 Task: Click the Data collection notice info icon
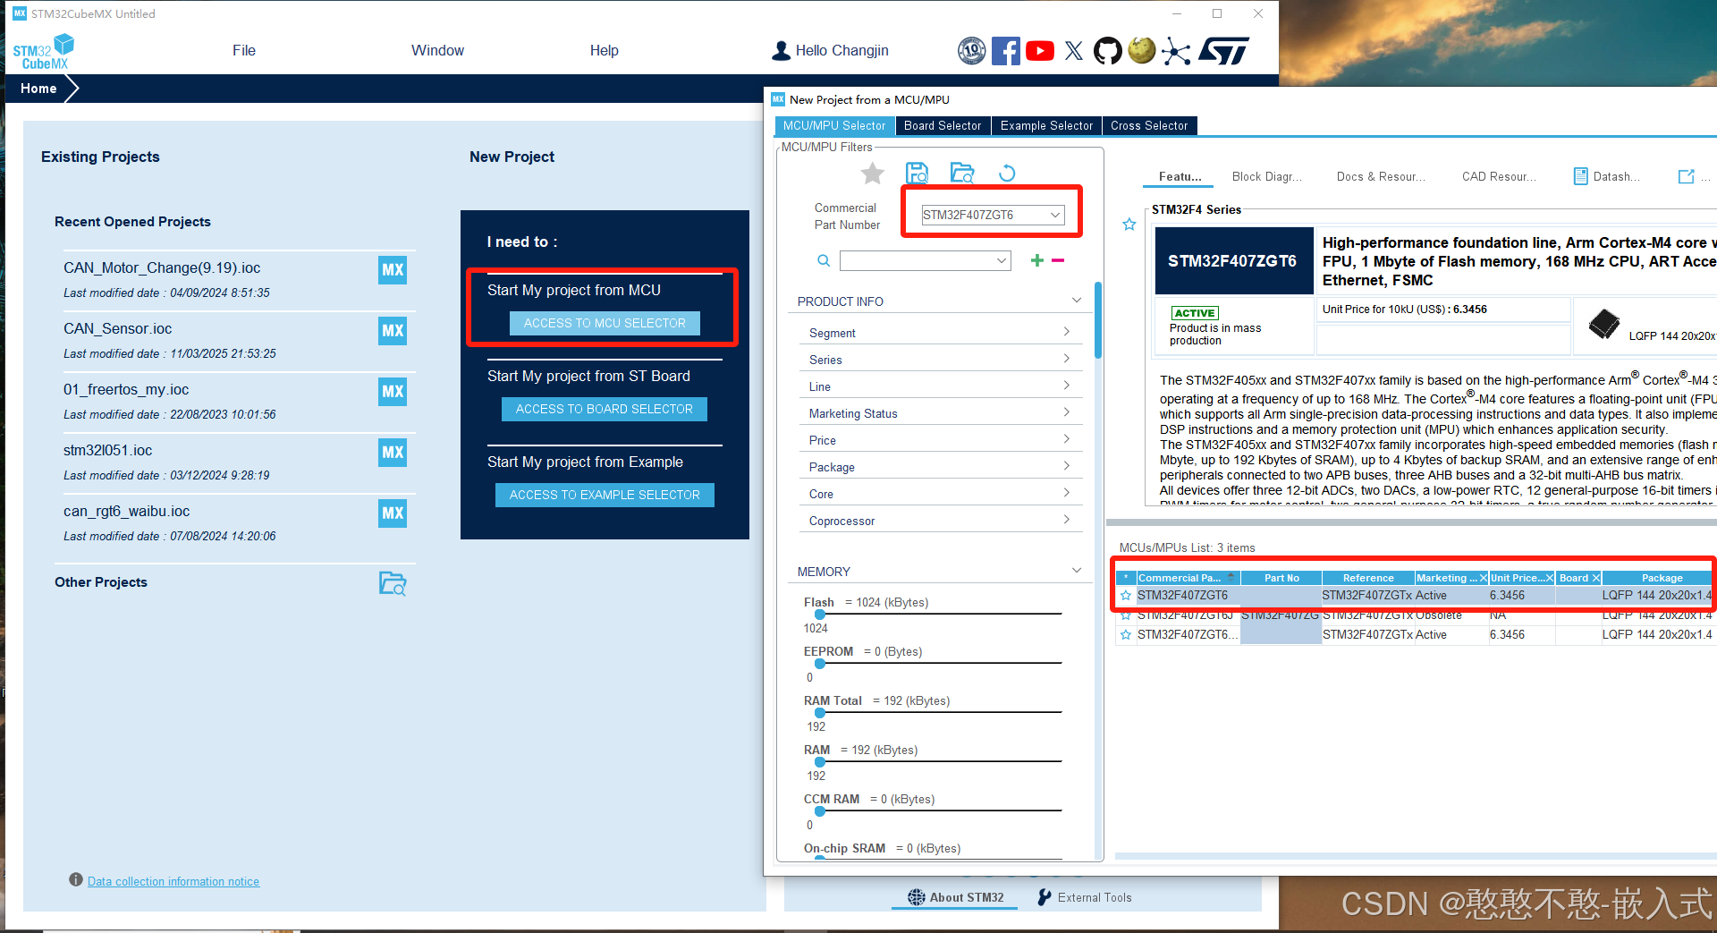(x=76, y=880)
